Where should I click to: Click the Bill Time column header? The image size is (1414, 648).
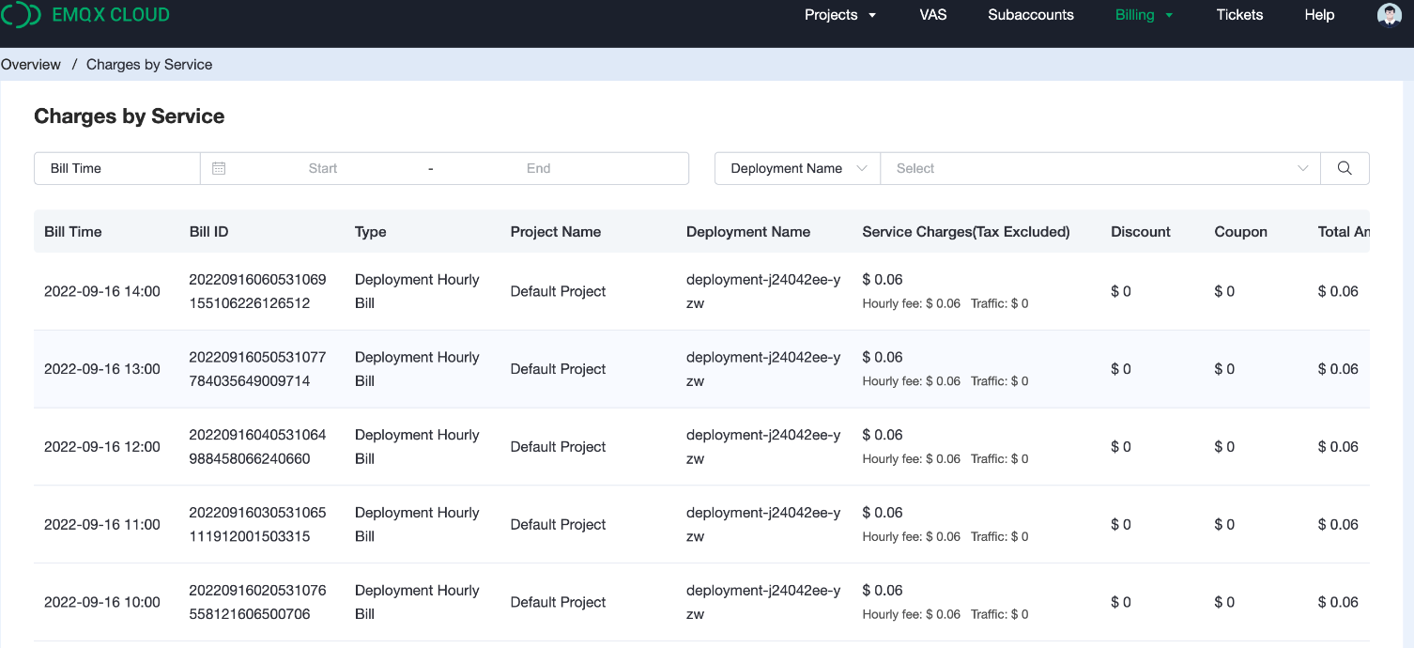click(73, 232)
